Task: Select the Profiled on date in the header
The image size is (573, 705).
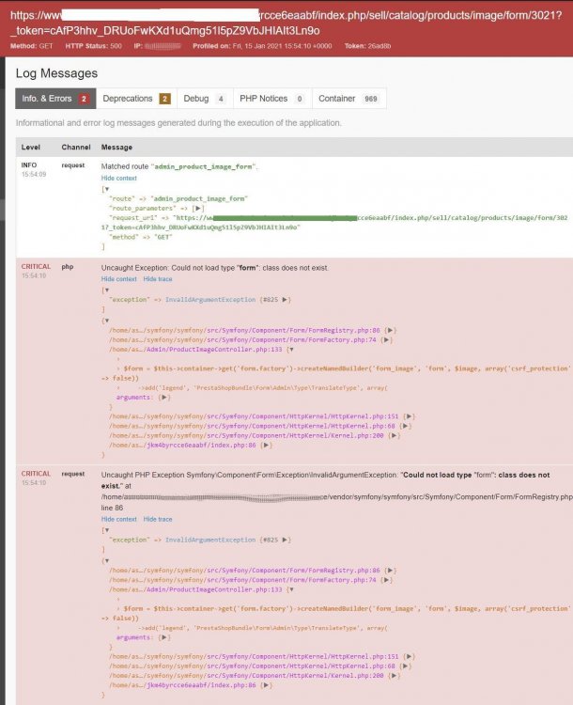Action: (x=282, y=46)
